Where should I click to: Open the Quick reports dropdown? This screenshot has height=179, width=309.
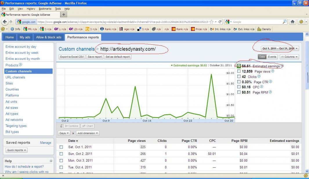17,150
